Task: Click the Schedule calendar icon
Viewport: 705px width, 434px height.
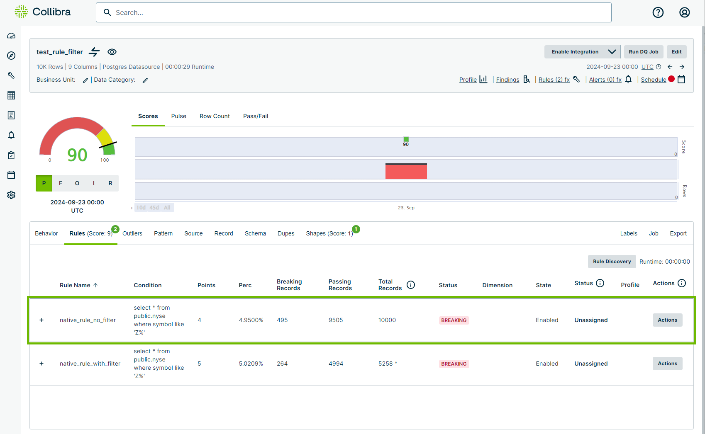Action: [x=681, y=79]
